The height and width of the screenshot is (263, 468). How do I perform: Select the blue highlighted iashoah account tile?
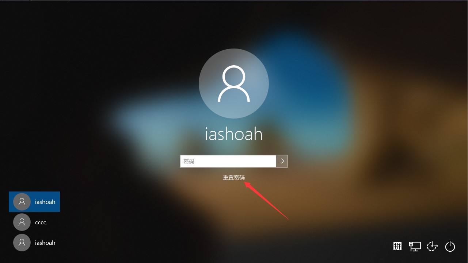34,202
